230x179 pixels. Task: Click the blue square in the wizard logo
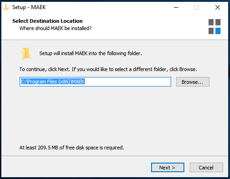coord(218,31)
